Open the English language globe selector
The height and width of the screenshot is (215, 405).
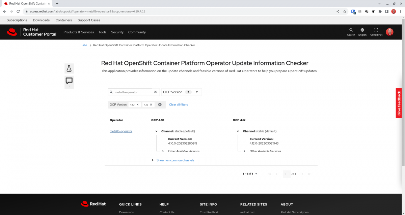(362, 32)
